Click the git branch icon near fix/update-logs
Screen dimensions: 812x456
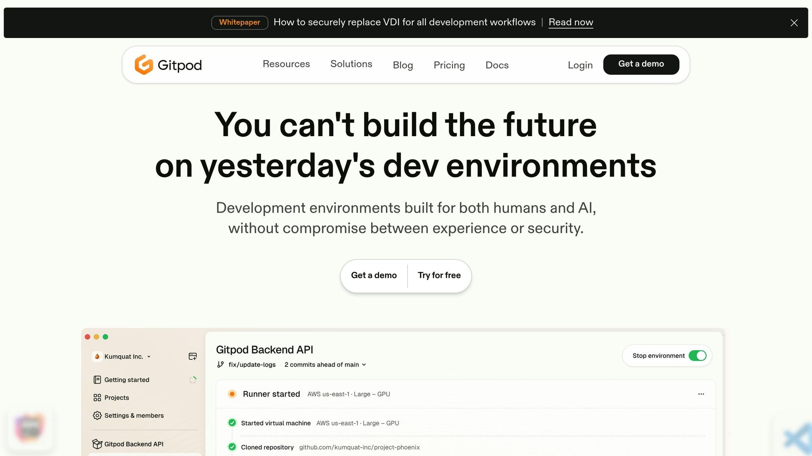point(220,365)
